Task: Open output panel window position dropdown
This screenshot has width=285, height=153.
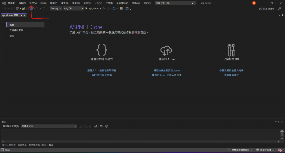Action: tap(276, 122)
